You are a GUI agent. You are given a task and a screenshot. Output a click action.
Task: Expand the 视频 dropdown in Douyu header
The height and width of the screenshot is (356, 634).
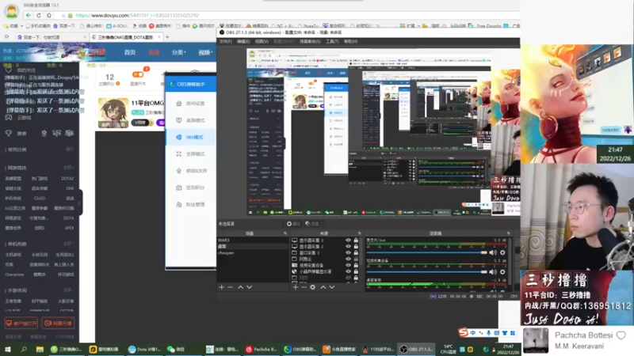click(x=205, y=52)
